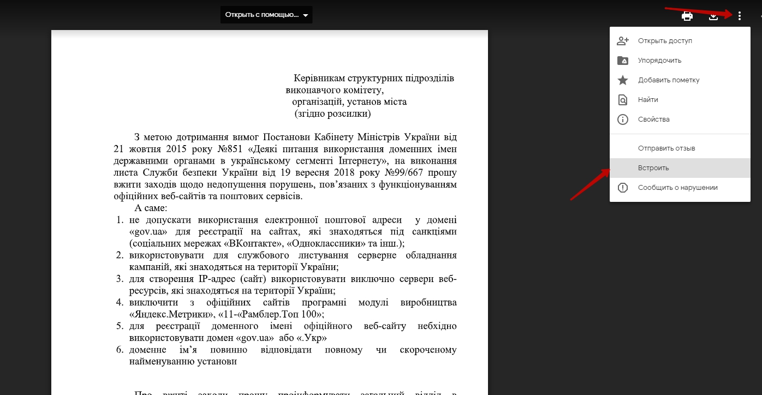Click the three-dot more actions icon
The width and height of the screenshot is (762, 395).
click(739, 16)
